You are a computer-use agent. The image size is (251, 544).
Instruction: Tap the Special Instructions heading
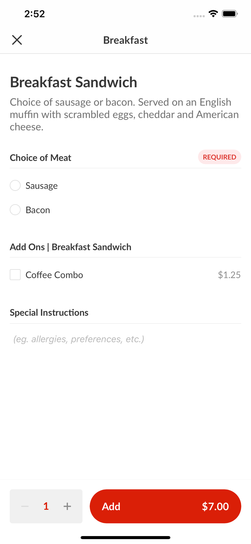49,313
